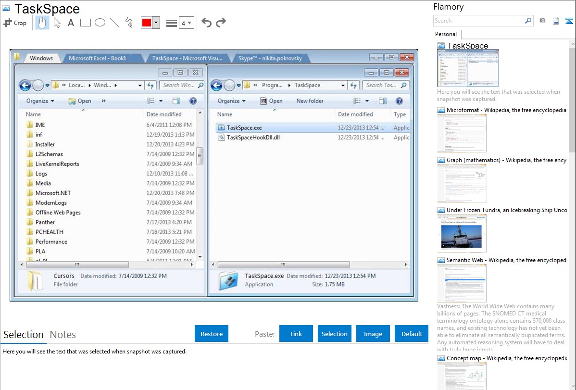Open the view options dropdown in left Explorer

pyautogui.click(x=161, y=101)
